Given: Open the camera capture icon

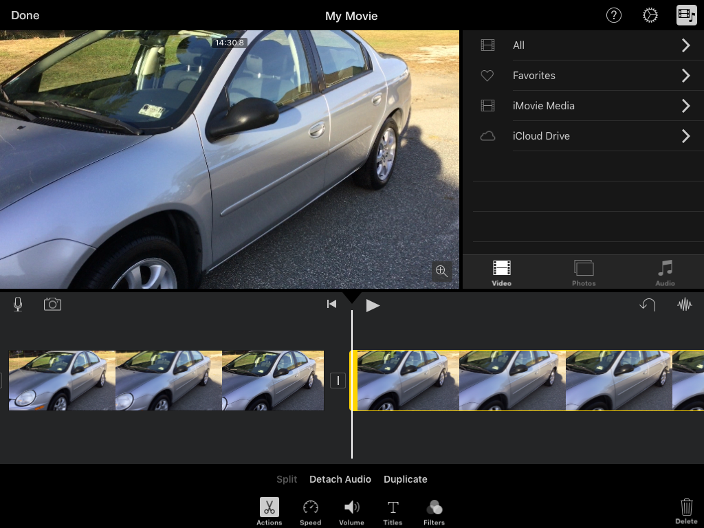Looking at the screenshot, I should click(x=52, y=304).
